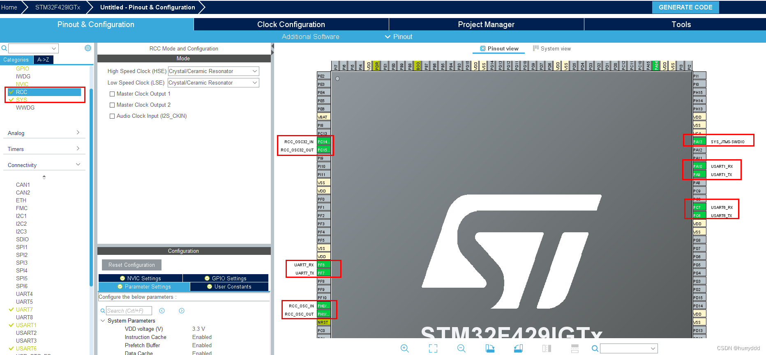Go to previous parameter search result
Viewport: 766px width, 355px height.
(x=162, y=311)
